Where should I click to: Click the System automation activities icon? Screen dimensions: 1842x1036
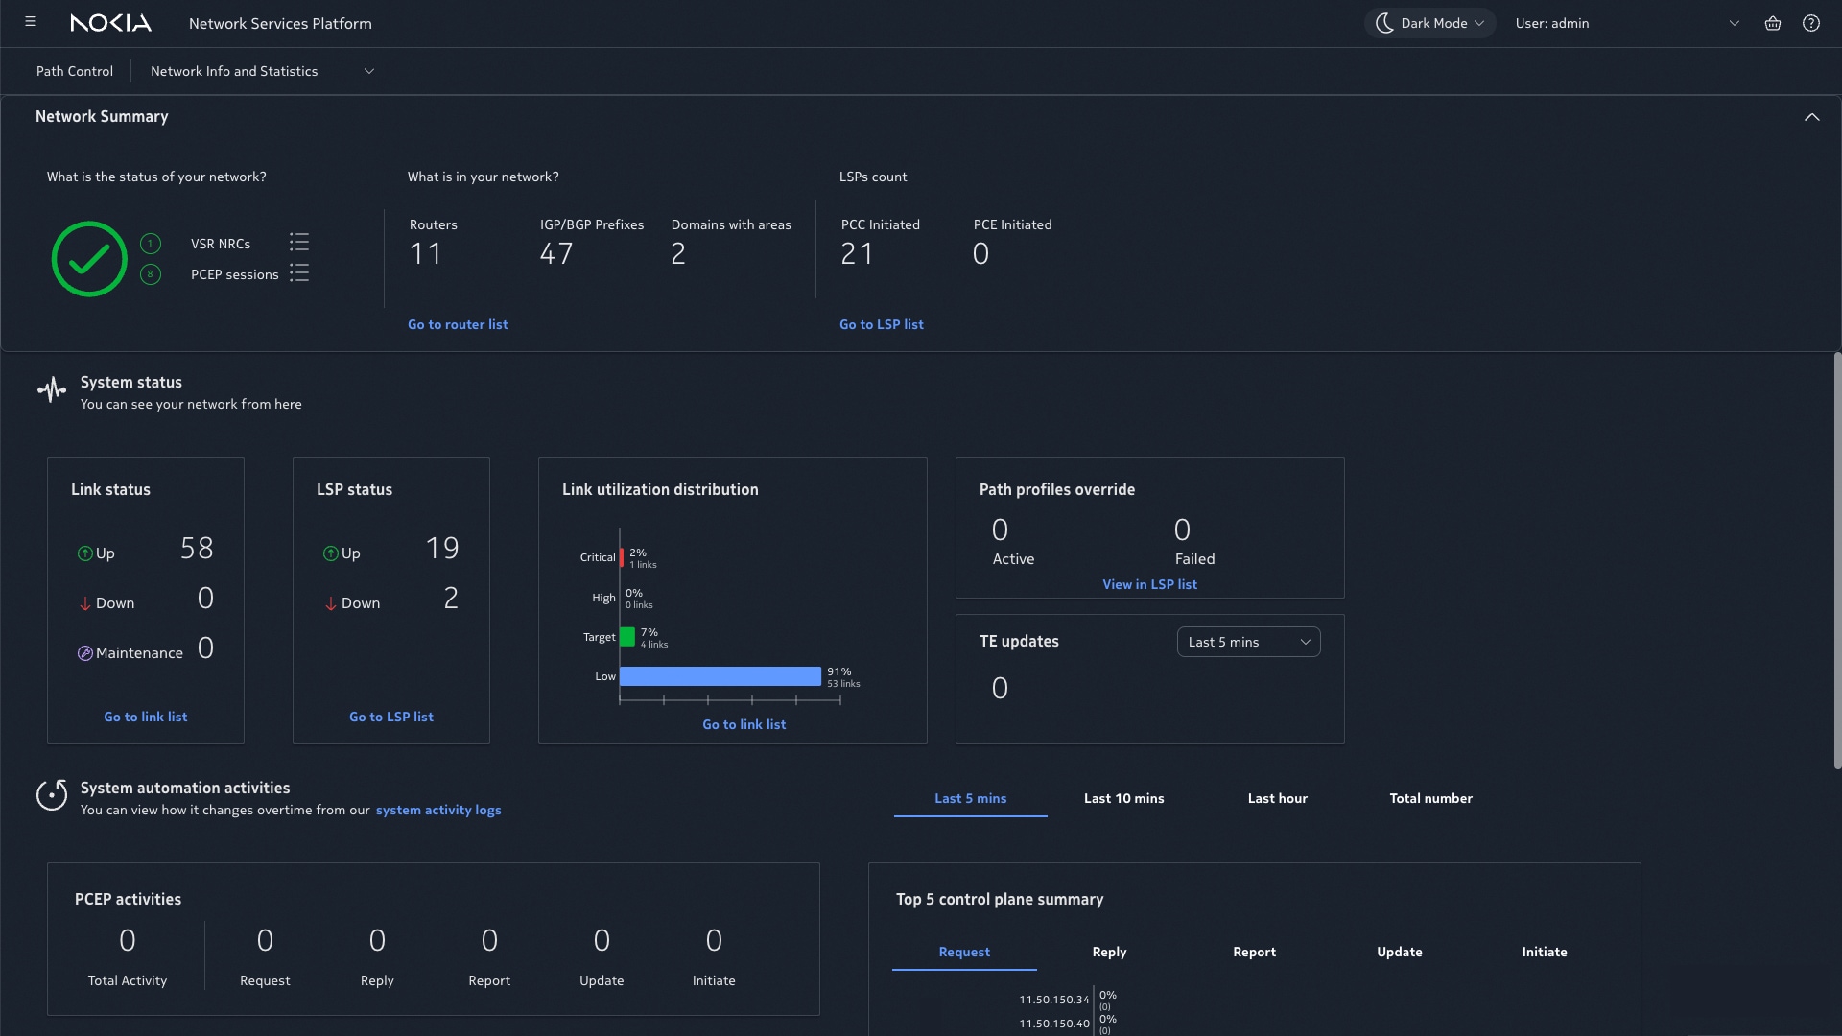[x=52, y=795]
